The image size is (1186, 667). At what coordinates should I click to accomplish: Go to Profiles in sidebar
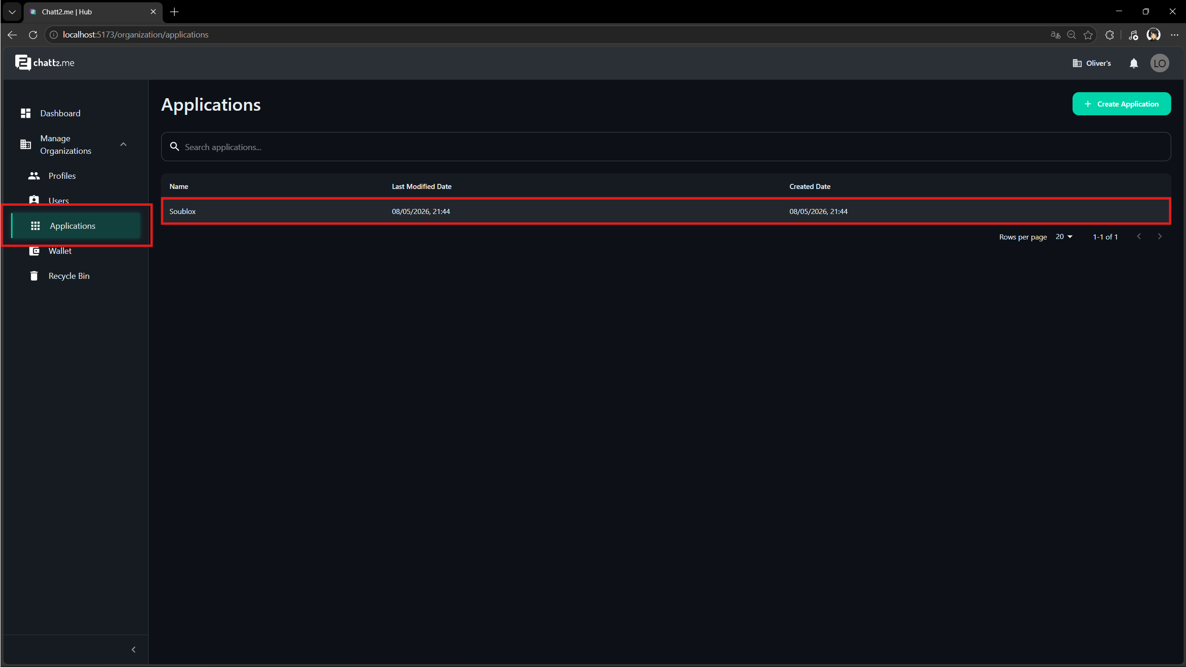pyautogui.click(x=76, y=176)
